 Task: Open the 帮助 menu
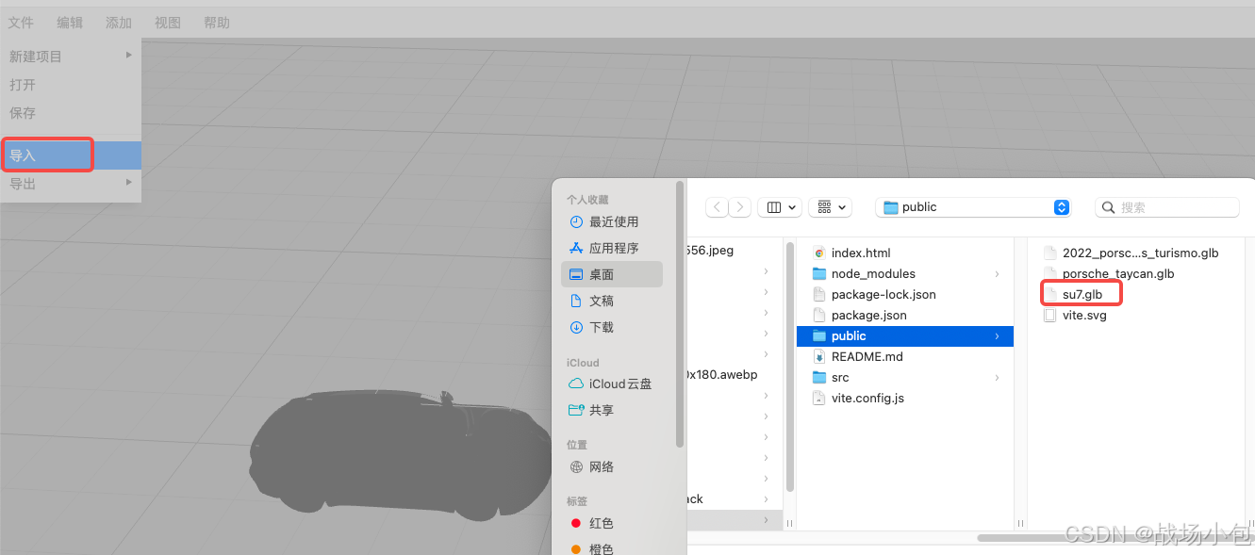[x=217, y=23]
